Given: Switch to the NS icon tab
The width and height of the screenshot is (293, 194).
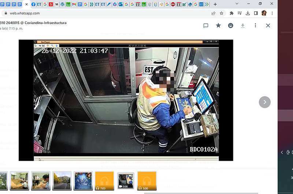Looking at the screenshot, I should [x=57, y=4].
